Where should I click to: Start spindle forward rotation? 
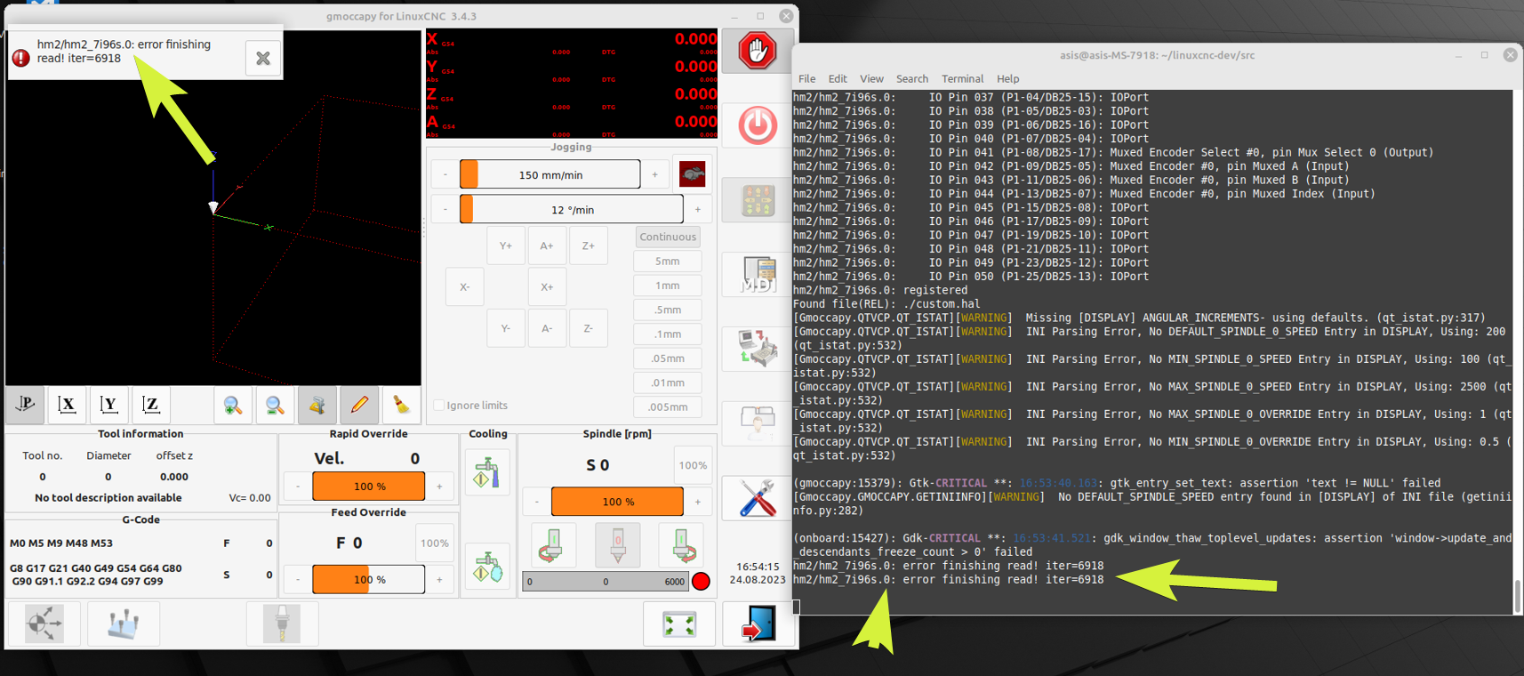(683, 544)
